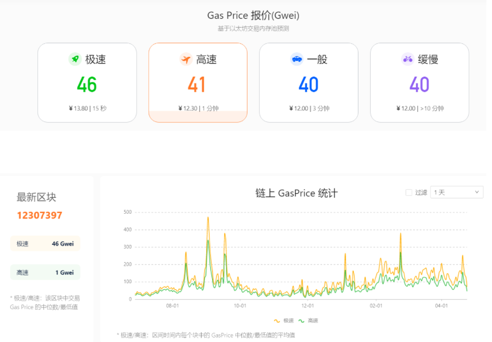Click the 一般 price card
Viewport: 492px width, 342px height.
(308, 82)
